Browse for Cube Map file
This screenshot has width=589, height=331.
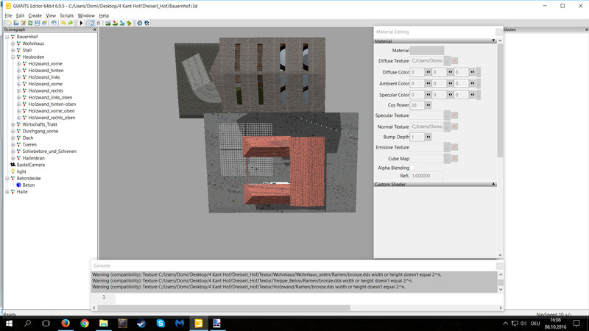[x=447, y=158]
